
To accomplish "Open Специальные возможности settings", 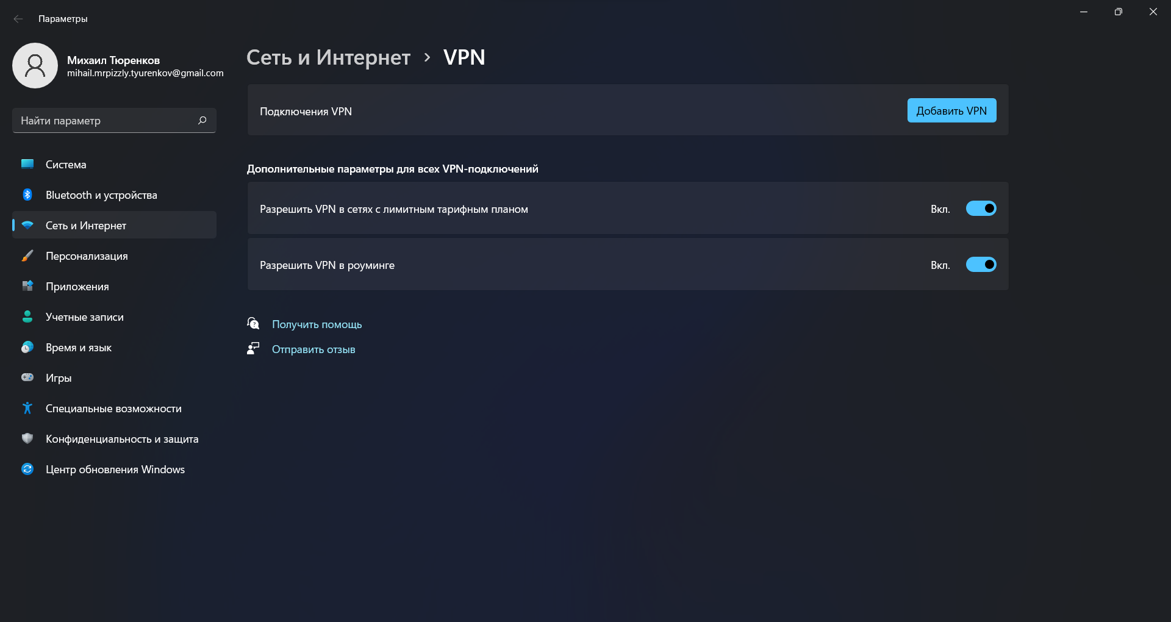I will (x=114, y=408).
